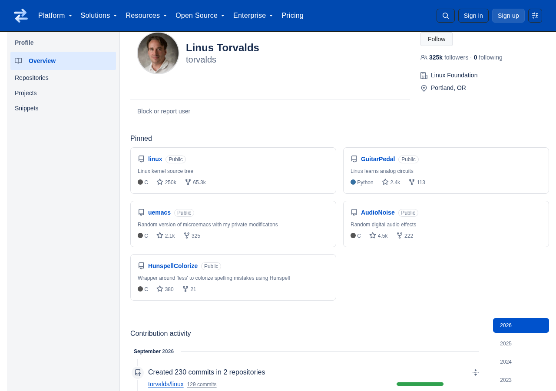Open the AudioNoise repository link

tap(378, 212)
